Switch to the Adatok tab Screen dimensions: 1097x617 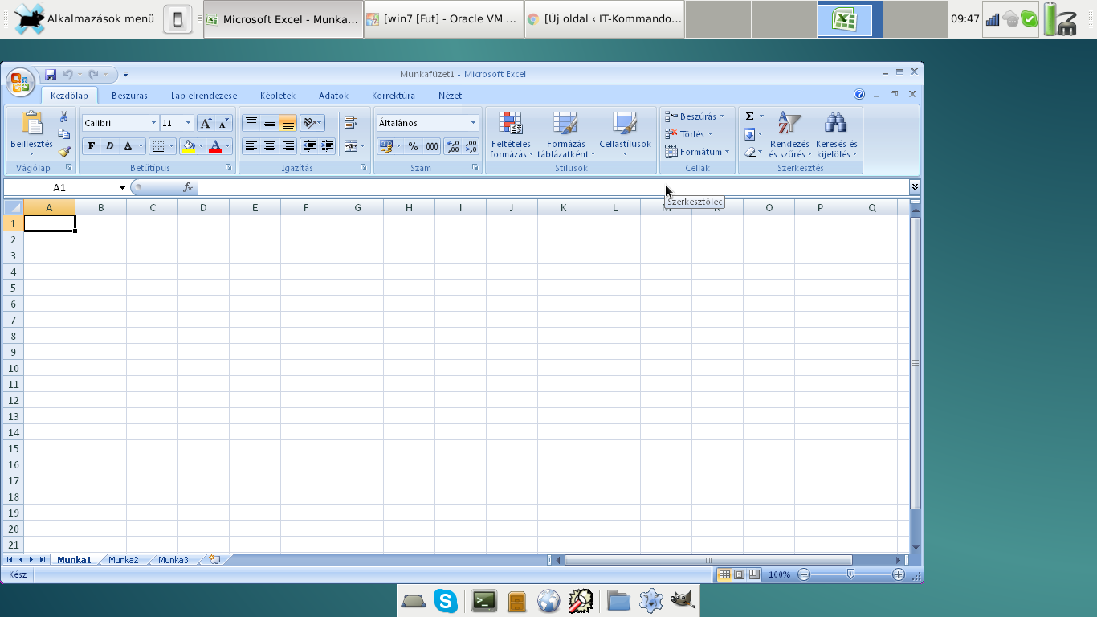click(x=333, y=96)
